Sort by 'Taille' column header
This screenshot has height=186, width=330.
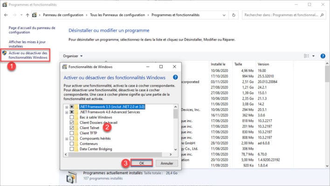[x=238, y=64]
